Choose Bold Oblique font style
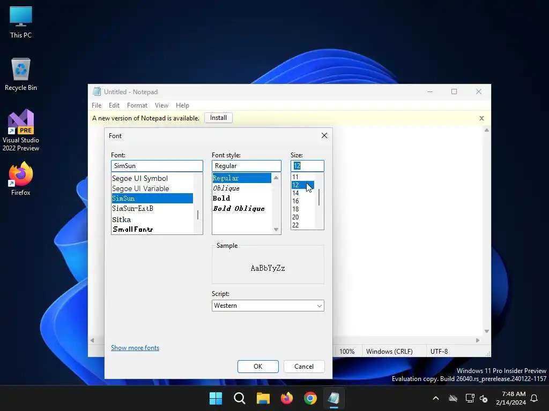This screenshot has width=549, height=411. (x=242, y=208)
